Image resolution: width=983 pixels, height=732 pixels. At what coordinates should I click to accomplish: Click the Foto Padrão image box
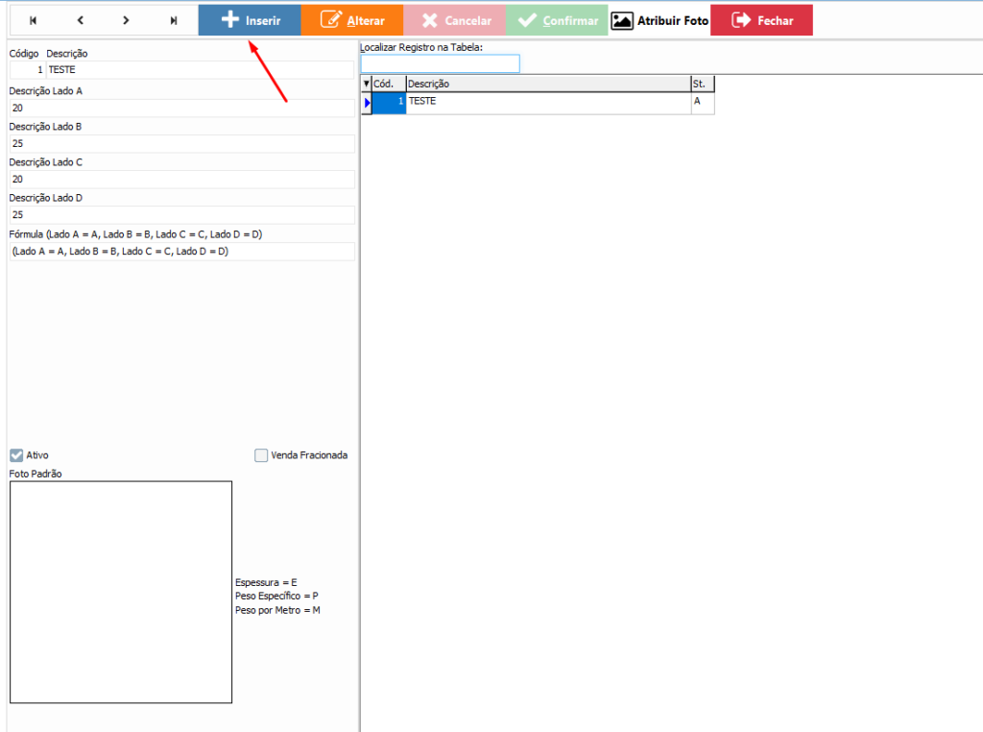(121, 592)
